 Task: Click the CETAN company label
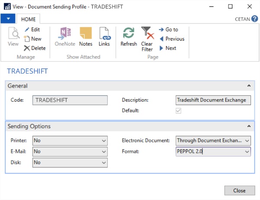point(242,19)
